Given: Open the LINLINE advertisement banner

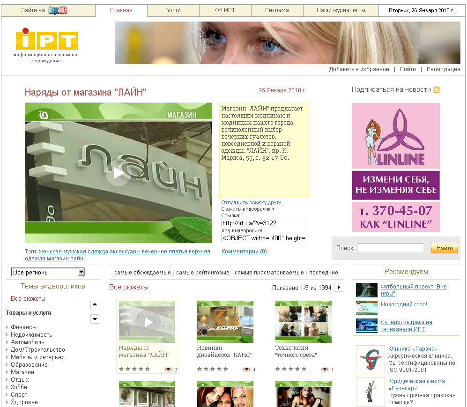Looking at the screenshot, I should [395, 167].
